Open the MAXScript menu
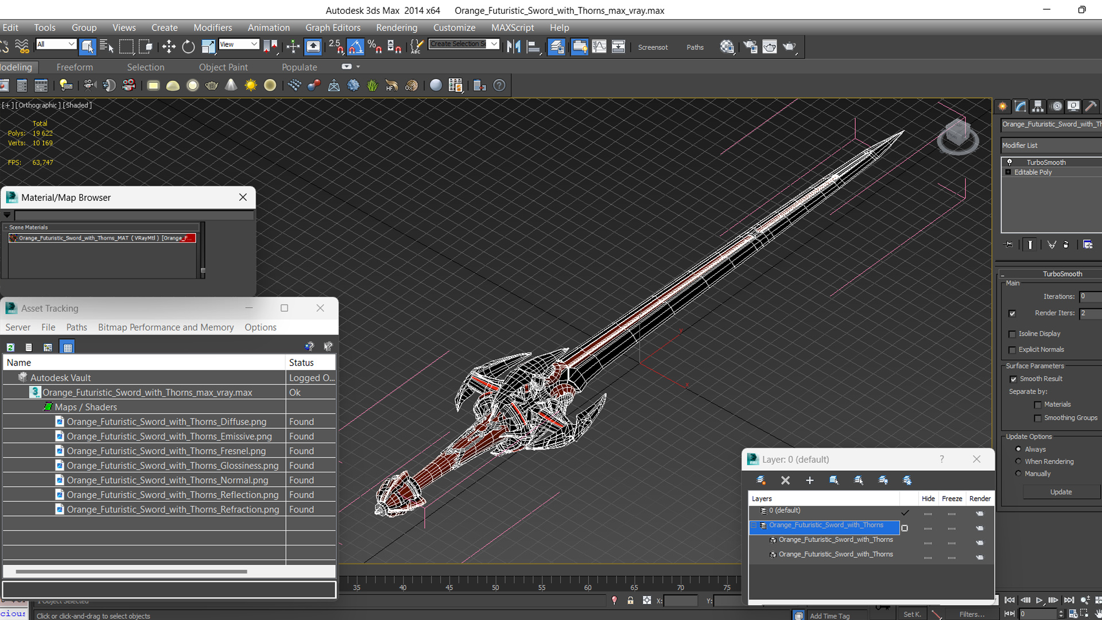 click(513, 28)
